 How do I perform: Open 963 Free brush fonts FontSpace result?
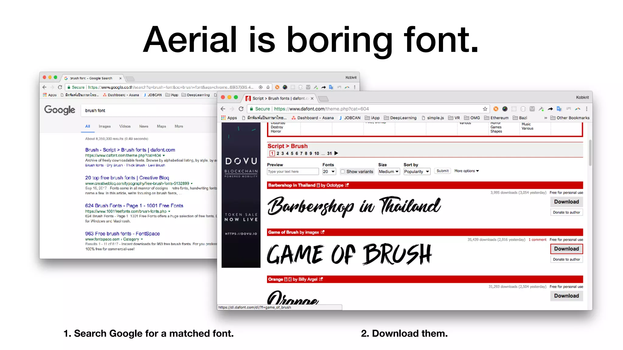(x=122, y=234)
